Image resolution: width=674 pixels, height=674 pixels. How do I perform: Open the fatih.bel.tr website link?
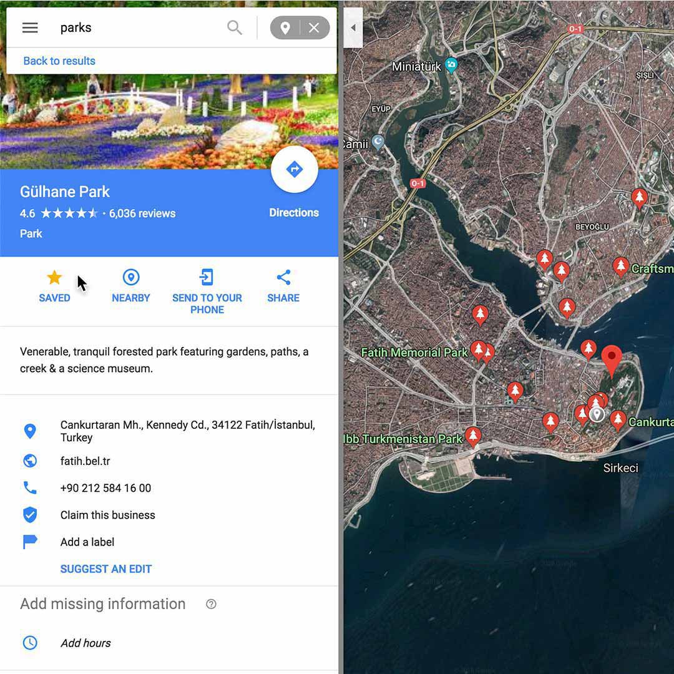(x=85, y=461)
